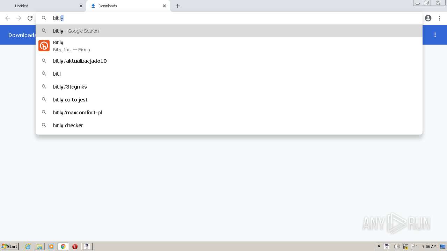Click magnifier icon beside 'bit.ly checker'
447x251 pixels.
(44, 125)
